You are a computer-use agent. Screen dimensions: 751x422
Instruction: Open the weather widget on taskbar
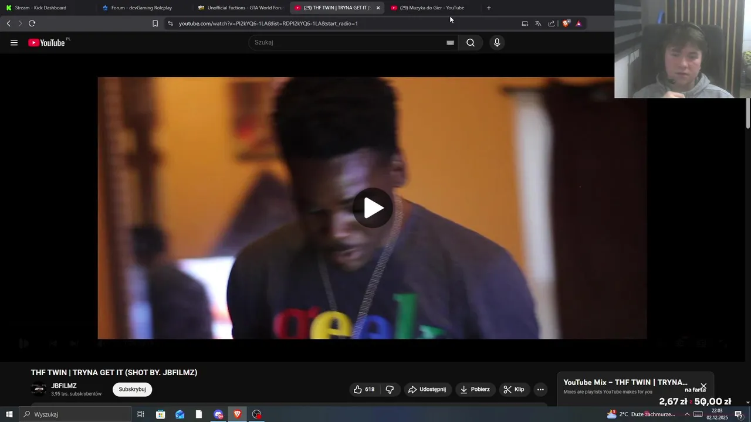pyautogui.click(x=641, y=414)
